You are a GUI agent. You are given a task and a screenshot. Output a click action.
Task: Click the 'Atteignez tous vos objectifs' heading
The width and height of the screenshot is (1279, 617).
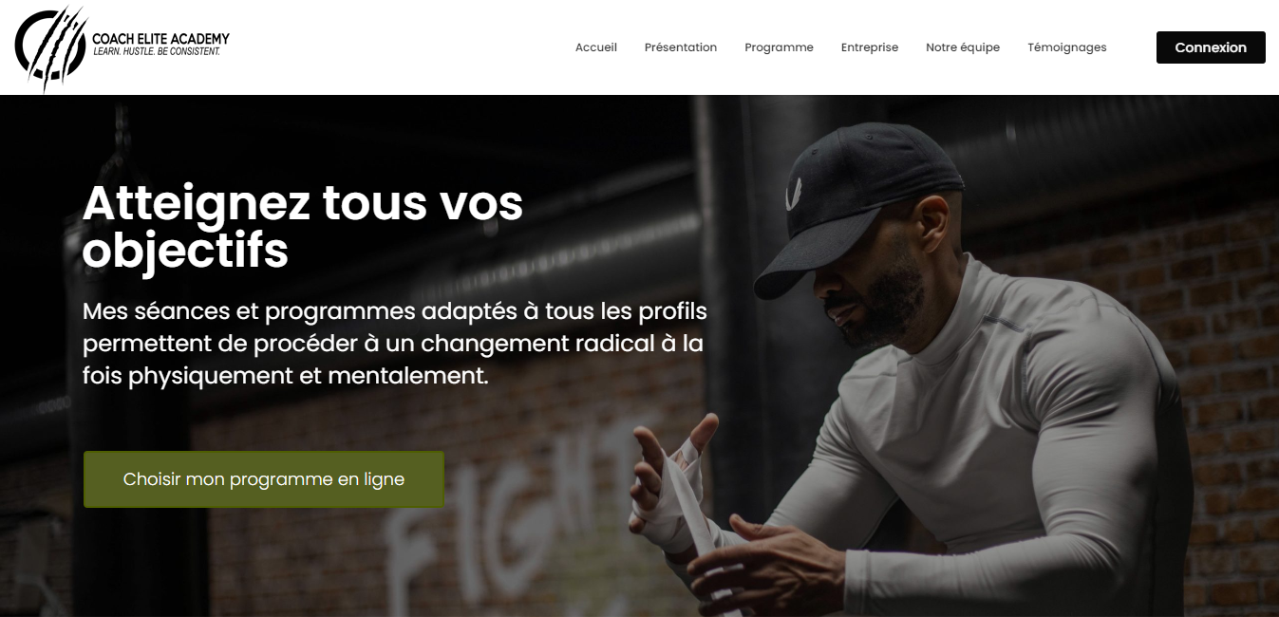303,226
